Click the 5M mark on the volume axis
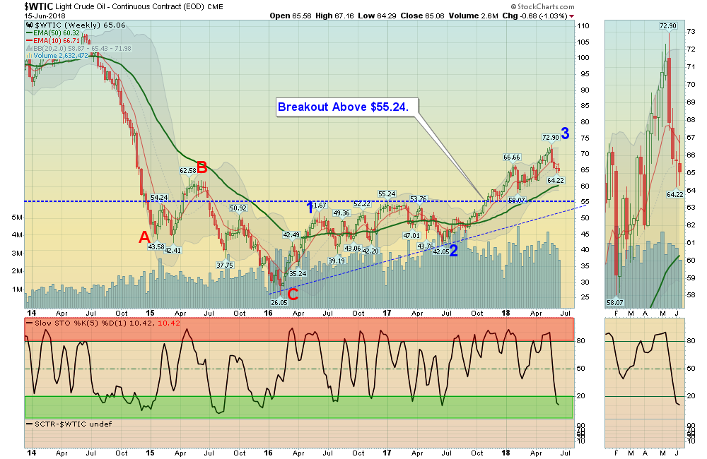Screen dimensions: 707x459 pos(17,217)
